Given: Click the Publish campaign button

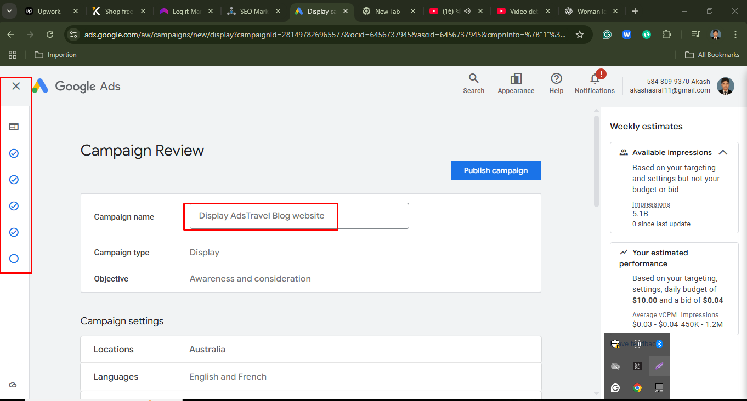Looking at the screenshot, I should pyautogui.click(x=495, y=170).
